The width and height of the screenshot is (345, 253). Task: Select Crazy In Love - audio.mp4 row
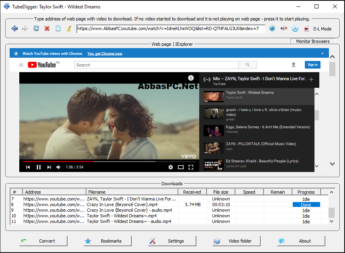[169, 210]
